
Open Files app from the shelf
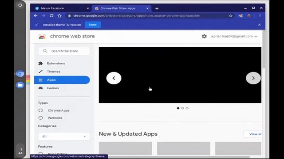[x=20, y=85]
